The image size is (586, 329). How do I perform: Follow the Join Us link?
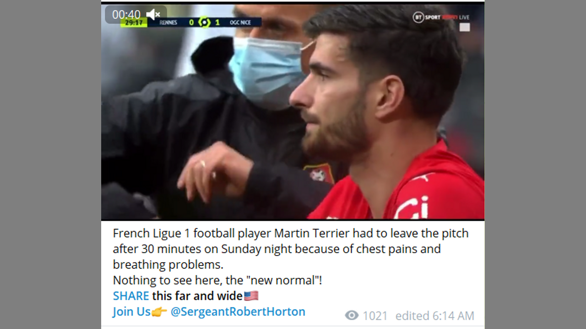coord(132,312)
